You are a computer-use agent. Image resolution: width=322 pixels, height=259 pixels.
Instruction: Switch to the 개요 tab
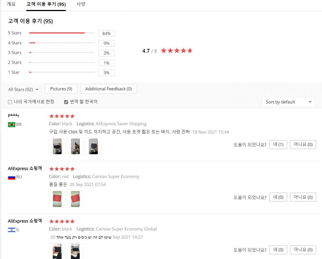pyautogui.click(x=11, y=4)
